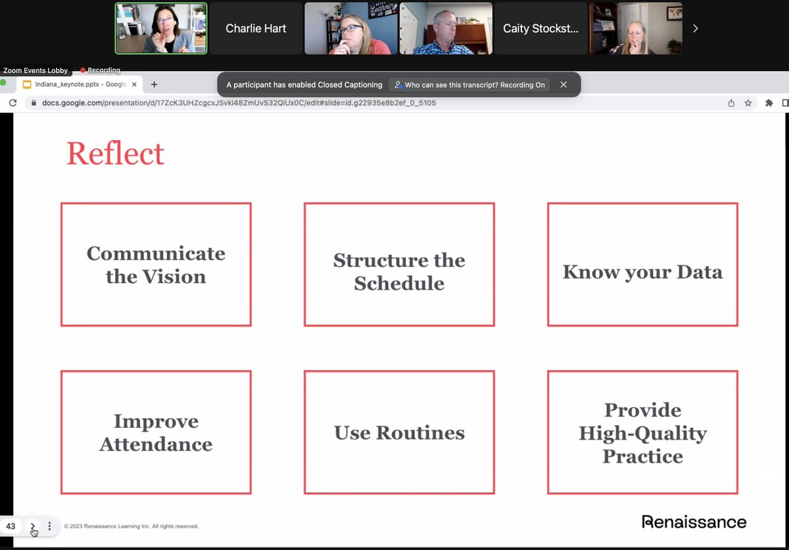Click the share icon in the toolbar
Image resolution: width=789 pixels, height=550 pixels.
pyautogui.click(x=731, y=103)
